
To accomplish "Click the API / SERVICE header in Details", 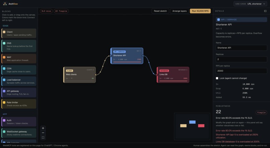I will coord(241,20).
